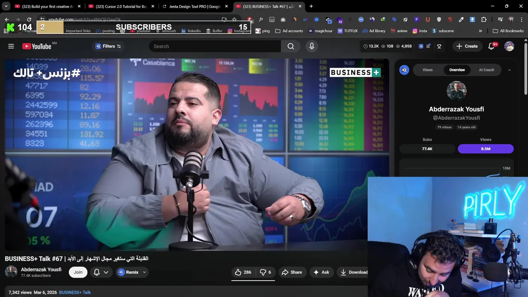The width and height of the screenshot is (528, 297).
Task: Click the trophy icon in header
Action: (x=439, y=46)
